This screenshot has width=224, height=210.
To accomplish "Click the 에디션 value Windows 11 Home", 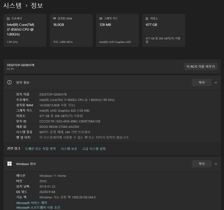I will click(53, 176).
